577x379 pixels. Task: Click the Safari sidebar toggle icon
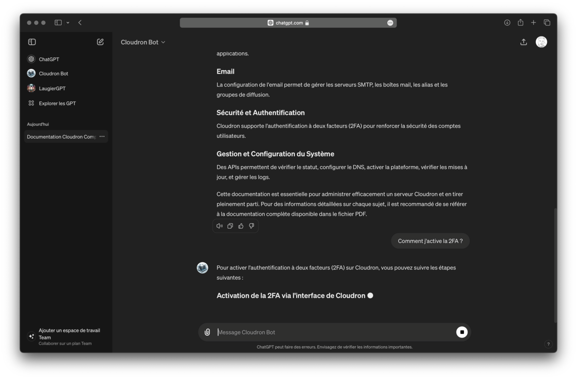pos(58,23)
